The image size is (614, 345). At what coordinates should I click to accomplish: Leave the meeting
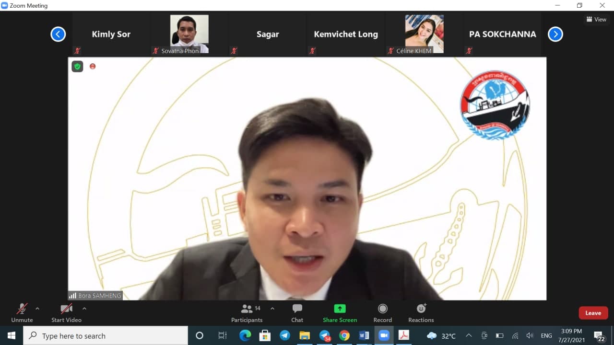pos(593,313)
